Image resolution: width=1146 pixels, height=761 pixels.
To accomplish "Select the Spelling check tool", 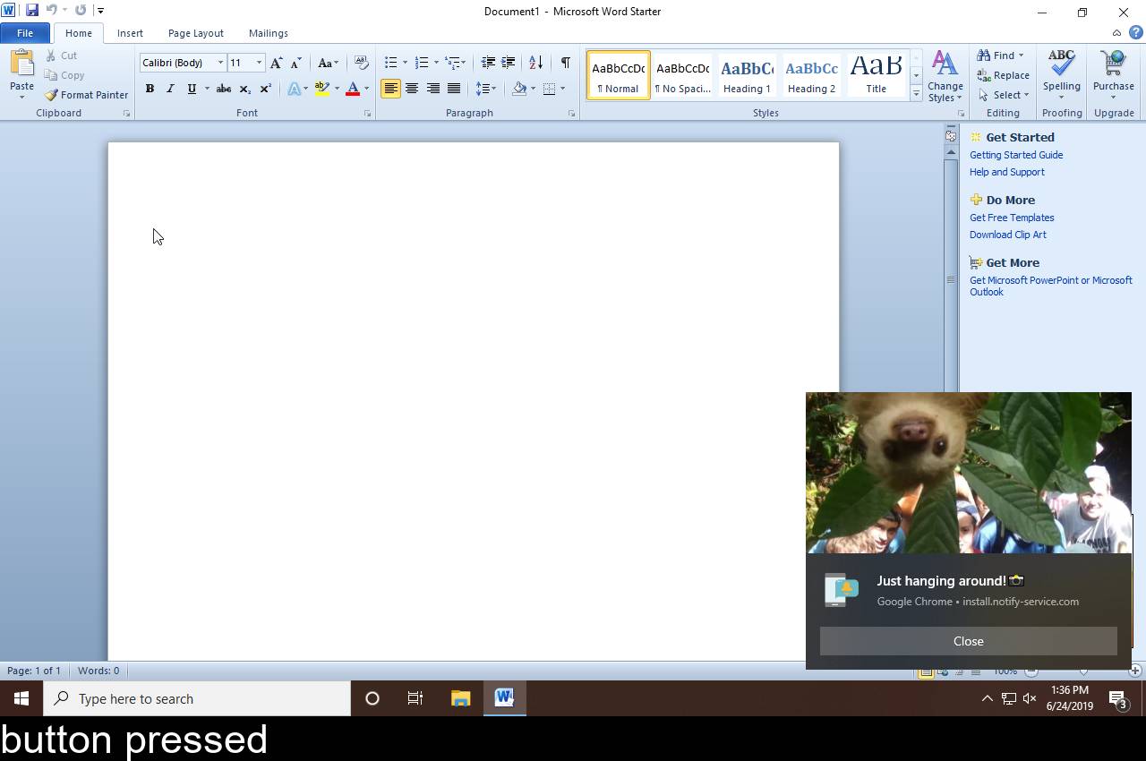I will point(1061,72).
